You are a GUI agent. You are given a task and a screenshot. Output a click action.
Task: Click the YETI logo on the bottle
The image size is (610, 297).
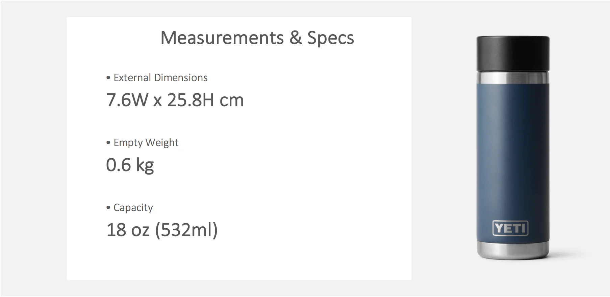pyautogui.click(x=510, y=228)
